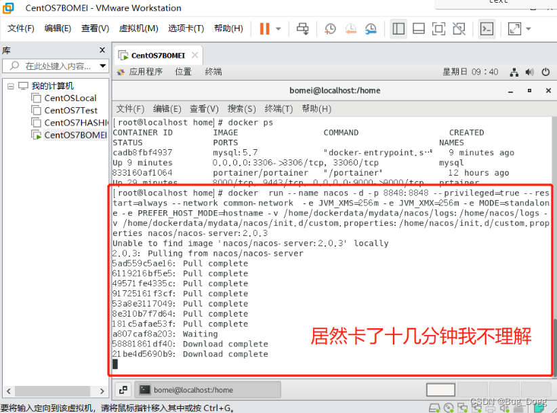Switch to the CentOS7BOMEI tab
This screenshot has height=413, width=557.
[158, 56]
